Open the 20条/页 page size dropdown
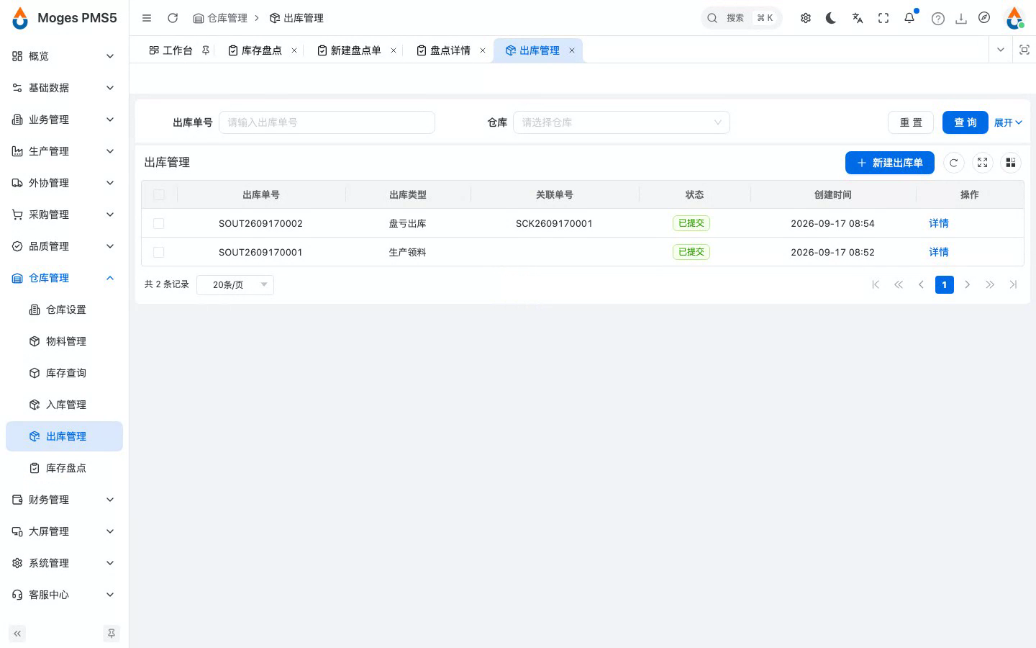Screen dimensions: 1036x648 click(235, 284)
